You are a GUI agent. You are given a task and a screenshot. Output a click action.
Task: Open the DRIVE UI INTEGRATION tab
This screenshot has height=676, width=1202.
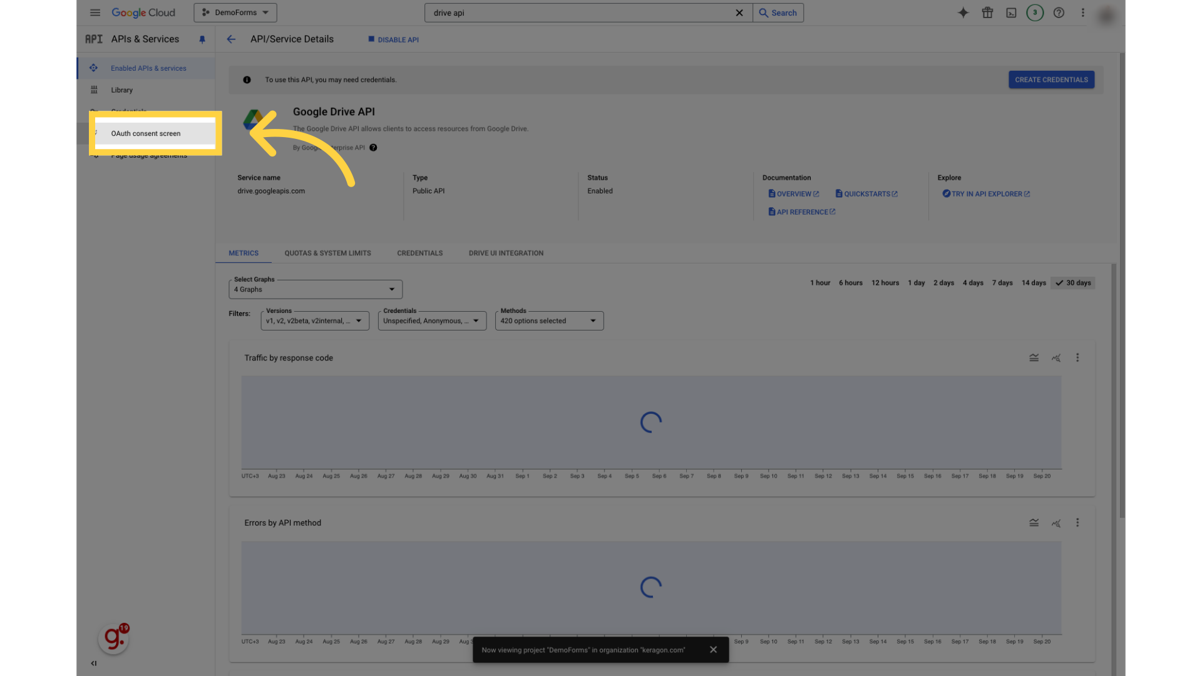click(506, 253)
